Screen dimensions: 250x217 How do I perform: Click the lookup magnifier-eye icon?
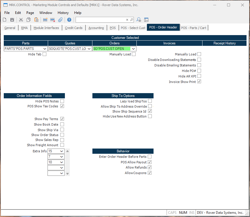point(138,19)
